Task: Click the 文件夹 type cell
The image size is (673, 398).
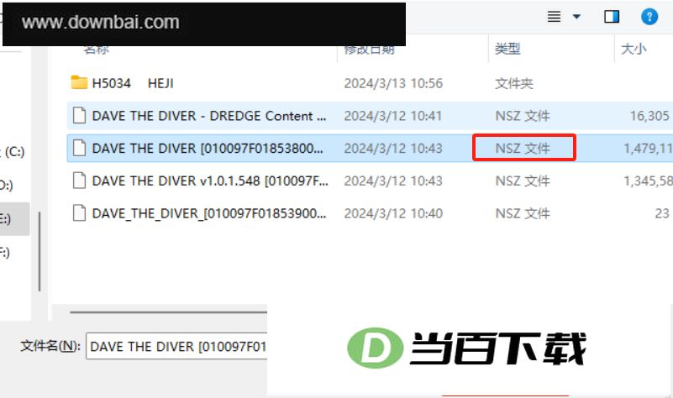Action: (513, 83)
